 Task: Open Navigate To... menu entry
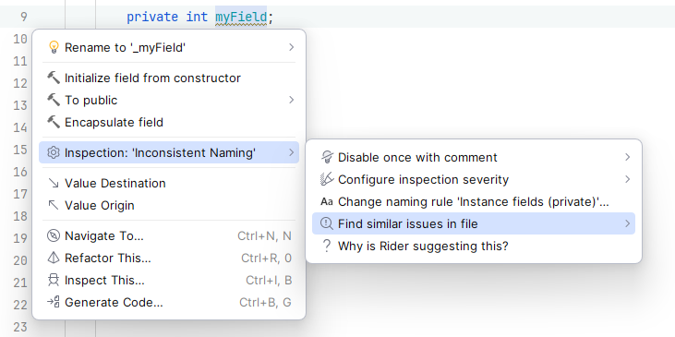(x=169, y=235)
